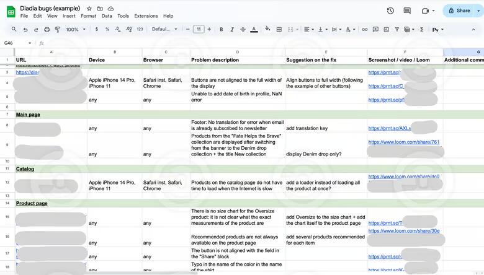Open the cell fill color picker
484x275 pixels.
click(268, 29)
